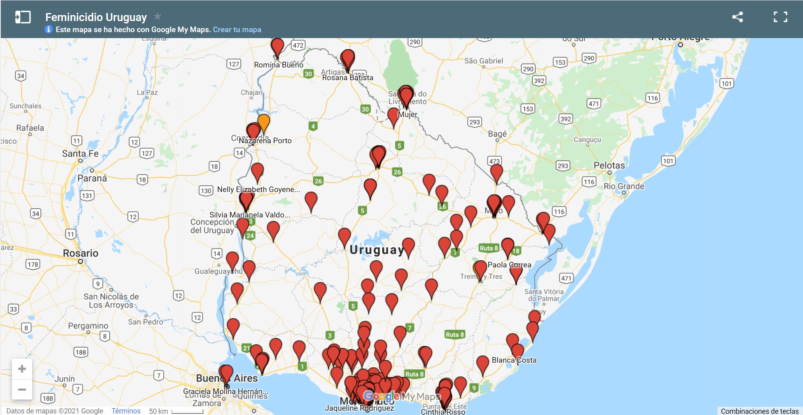This screenshot has width=803, height=415.
Task: Open the Términos link
Action: 126,411
